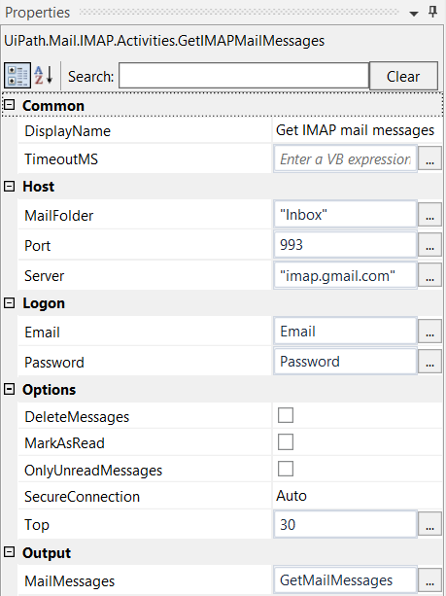
Task: Switch to categorized property view icon
Action: (17, 76)
